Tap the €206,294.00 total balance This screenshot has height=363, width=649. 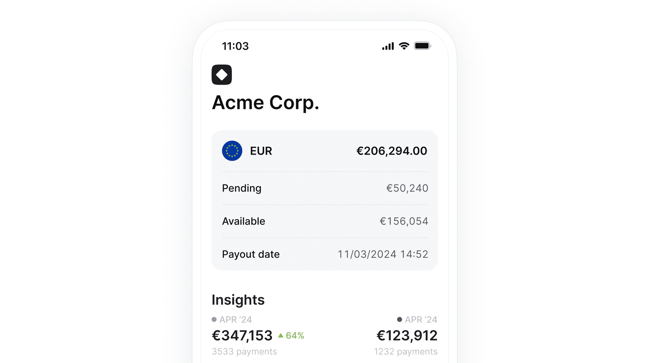(392, 151)
